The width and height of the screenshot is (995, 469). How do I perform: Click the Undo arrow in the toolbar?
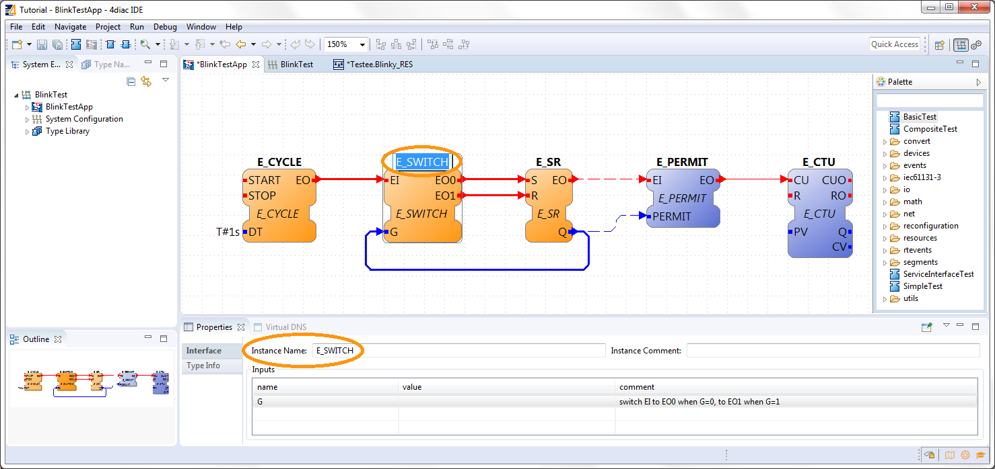click(x=294, y=44)
